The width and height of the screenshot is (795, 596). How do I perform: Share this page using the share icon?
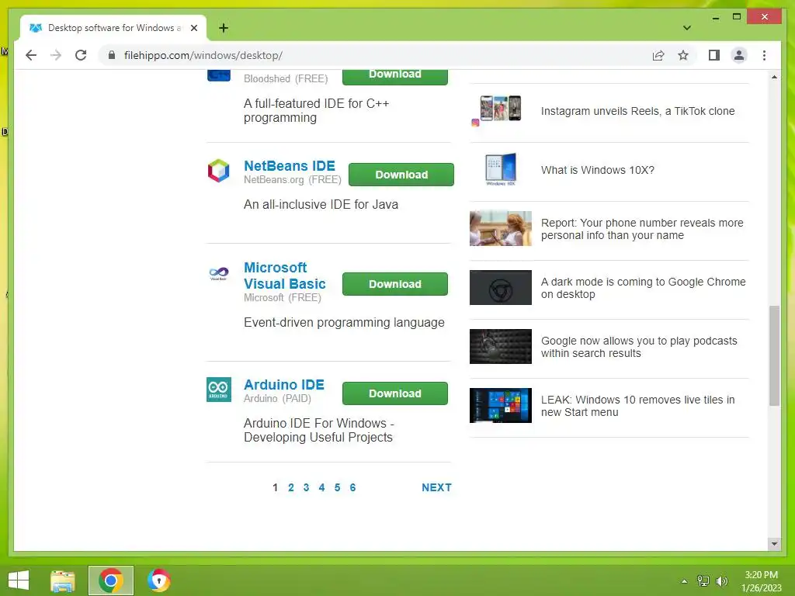(658, 55)
